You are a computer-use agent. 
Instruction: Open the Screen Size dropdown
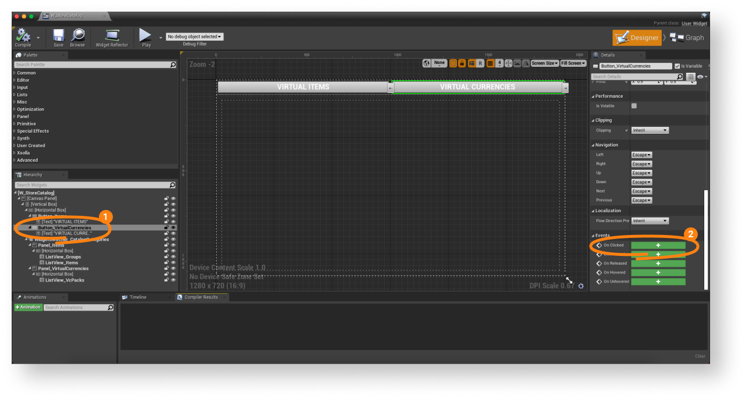(x=544, y=63)
